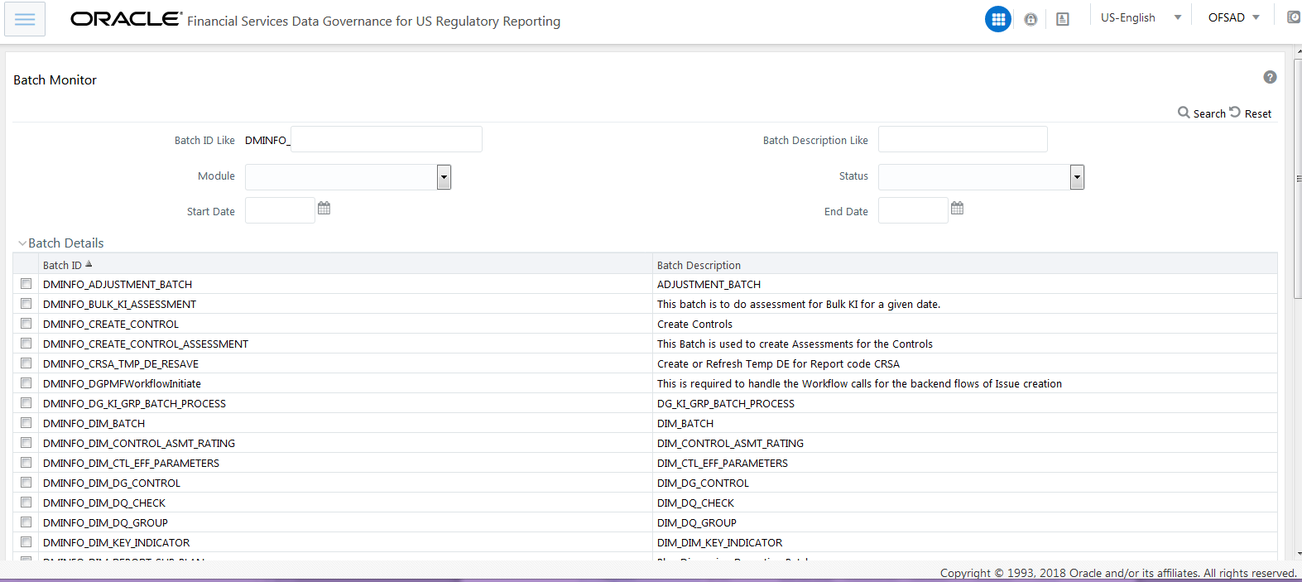Viewport: 1302px width, 582px height.
Task: Focus the Batch Description Like field
Action: [963, 139]
